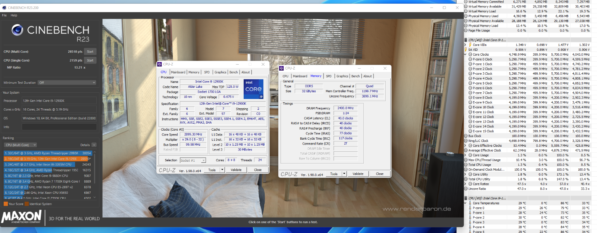
Task: Expand the Core VIDs sensor group
Action: (466, 45)
